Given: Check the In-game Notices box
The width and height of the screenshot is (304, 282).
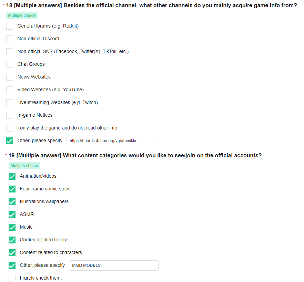Looking at the screenshot, I should pos(10,115).
